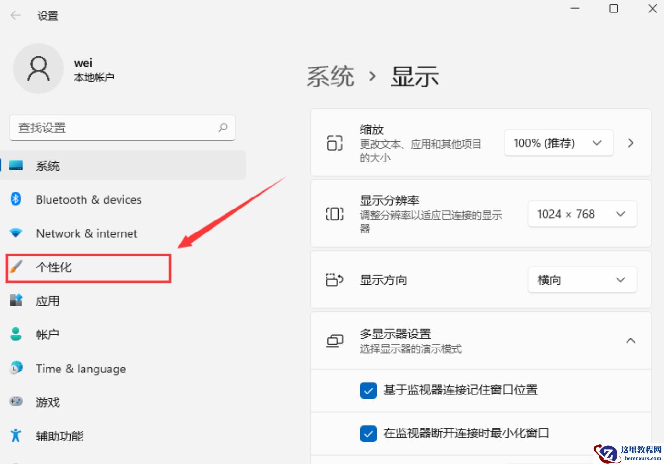Select the Bluetooth & devices icon in sidebar
This screenshot has height=464, width=664.
16,199
